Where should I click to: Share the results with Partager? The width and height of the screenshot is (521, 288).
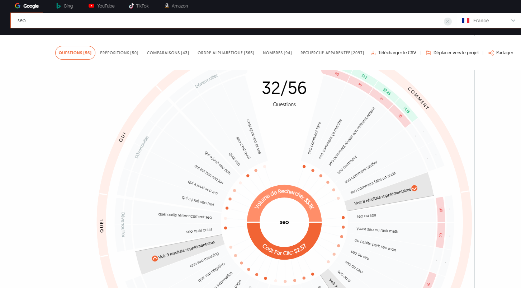[501, 53]
